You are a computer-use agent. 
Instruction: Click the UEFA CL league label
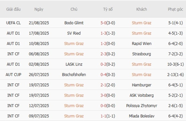[x=13, y=23]
